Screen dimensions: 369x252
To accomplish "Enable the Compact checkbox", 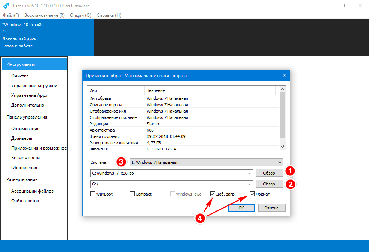I will pos(132,194).
